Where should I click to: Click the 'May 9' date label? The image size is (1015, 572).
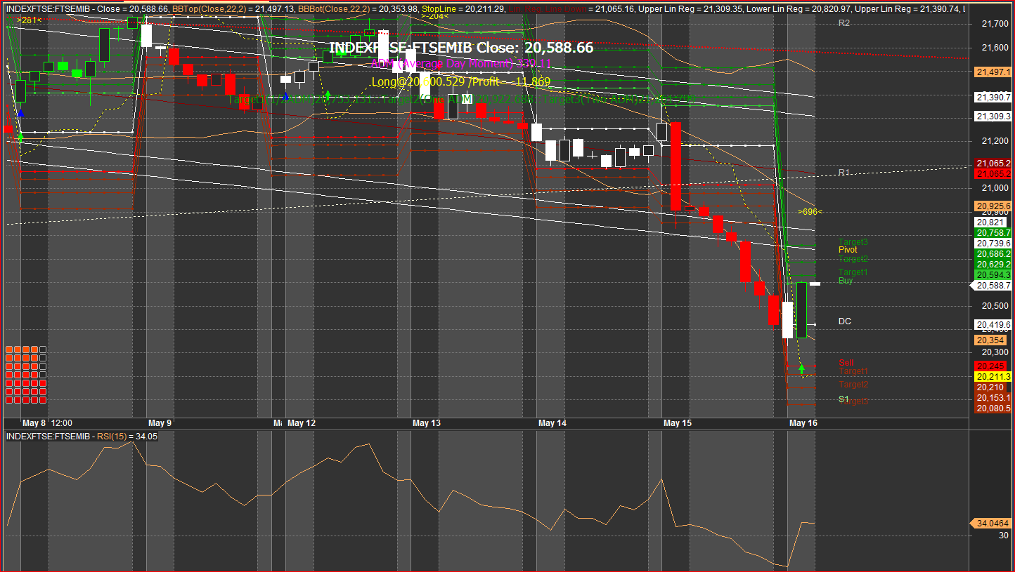click(x=160, y=423)
